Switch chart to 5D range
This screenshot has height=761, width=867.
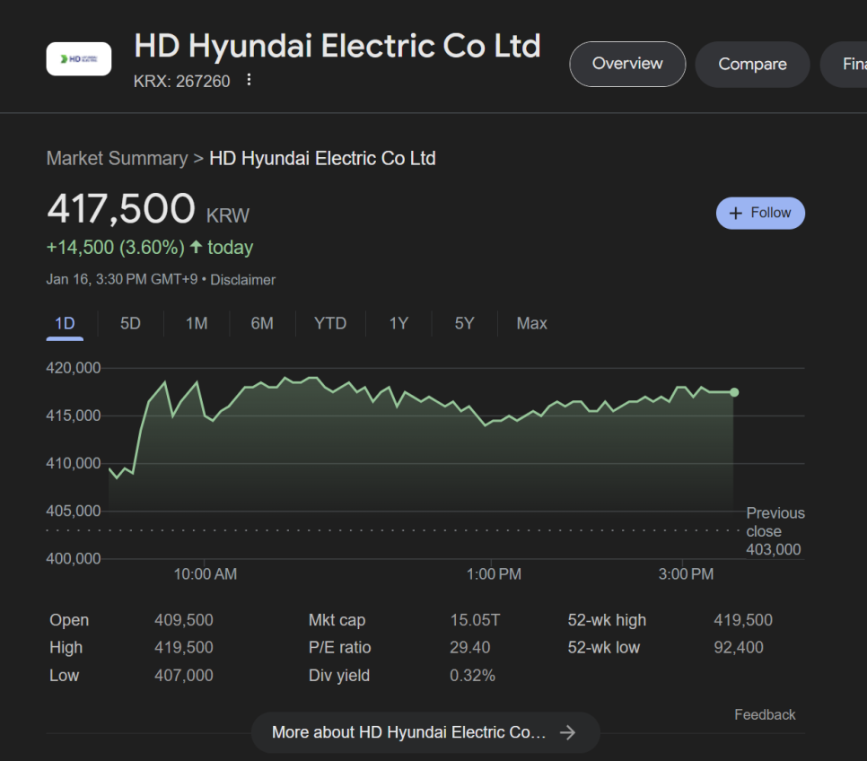130,324
